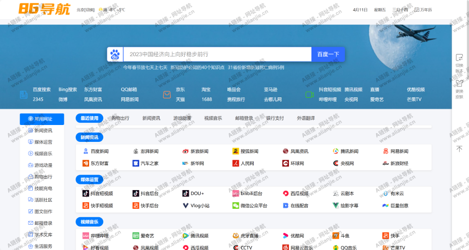
Task: Open the 澎湃新闻 site icon
Action: coord(136,151)
